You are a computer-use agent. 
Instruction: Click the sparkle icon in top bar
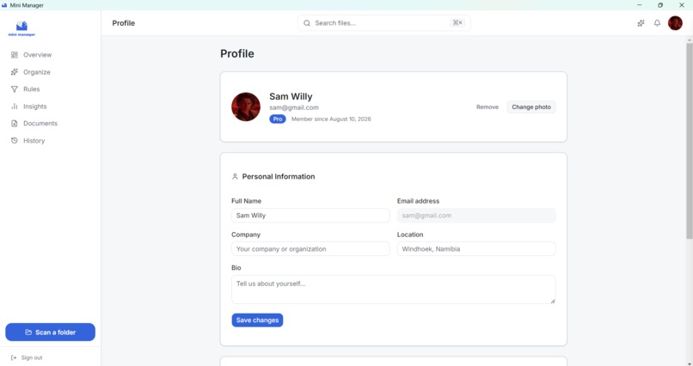point(641,23)
